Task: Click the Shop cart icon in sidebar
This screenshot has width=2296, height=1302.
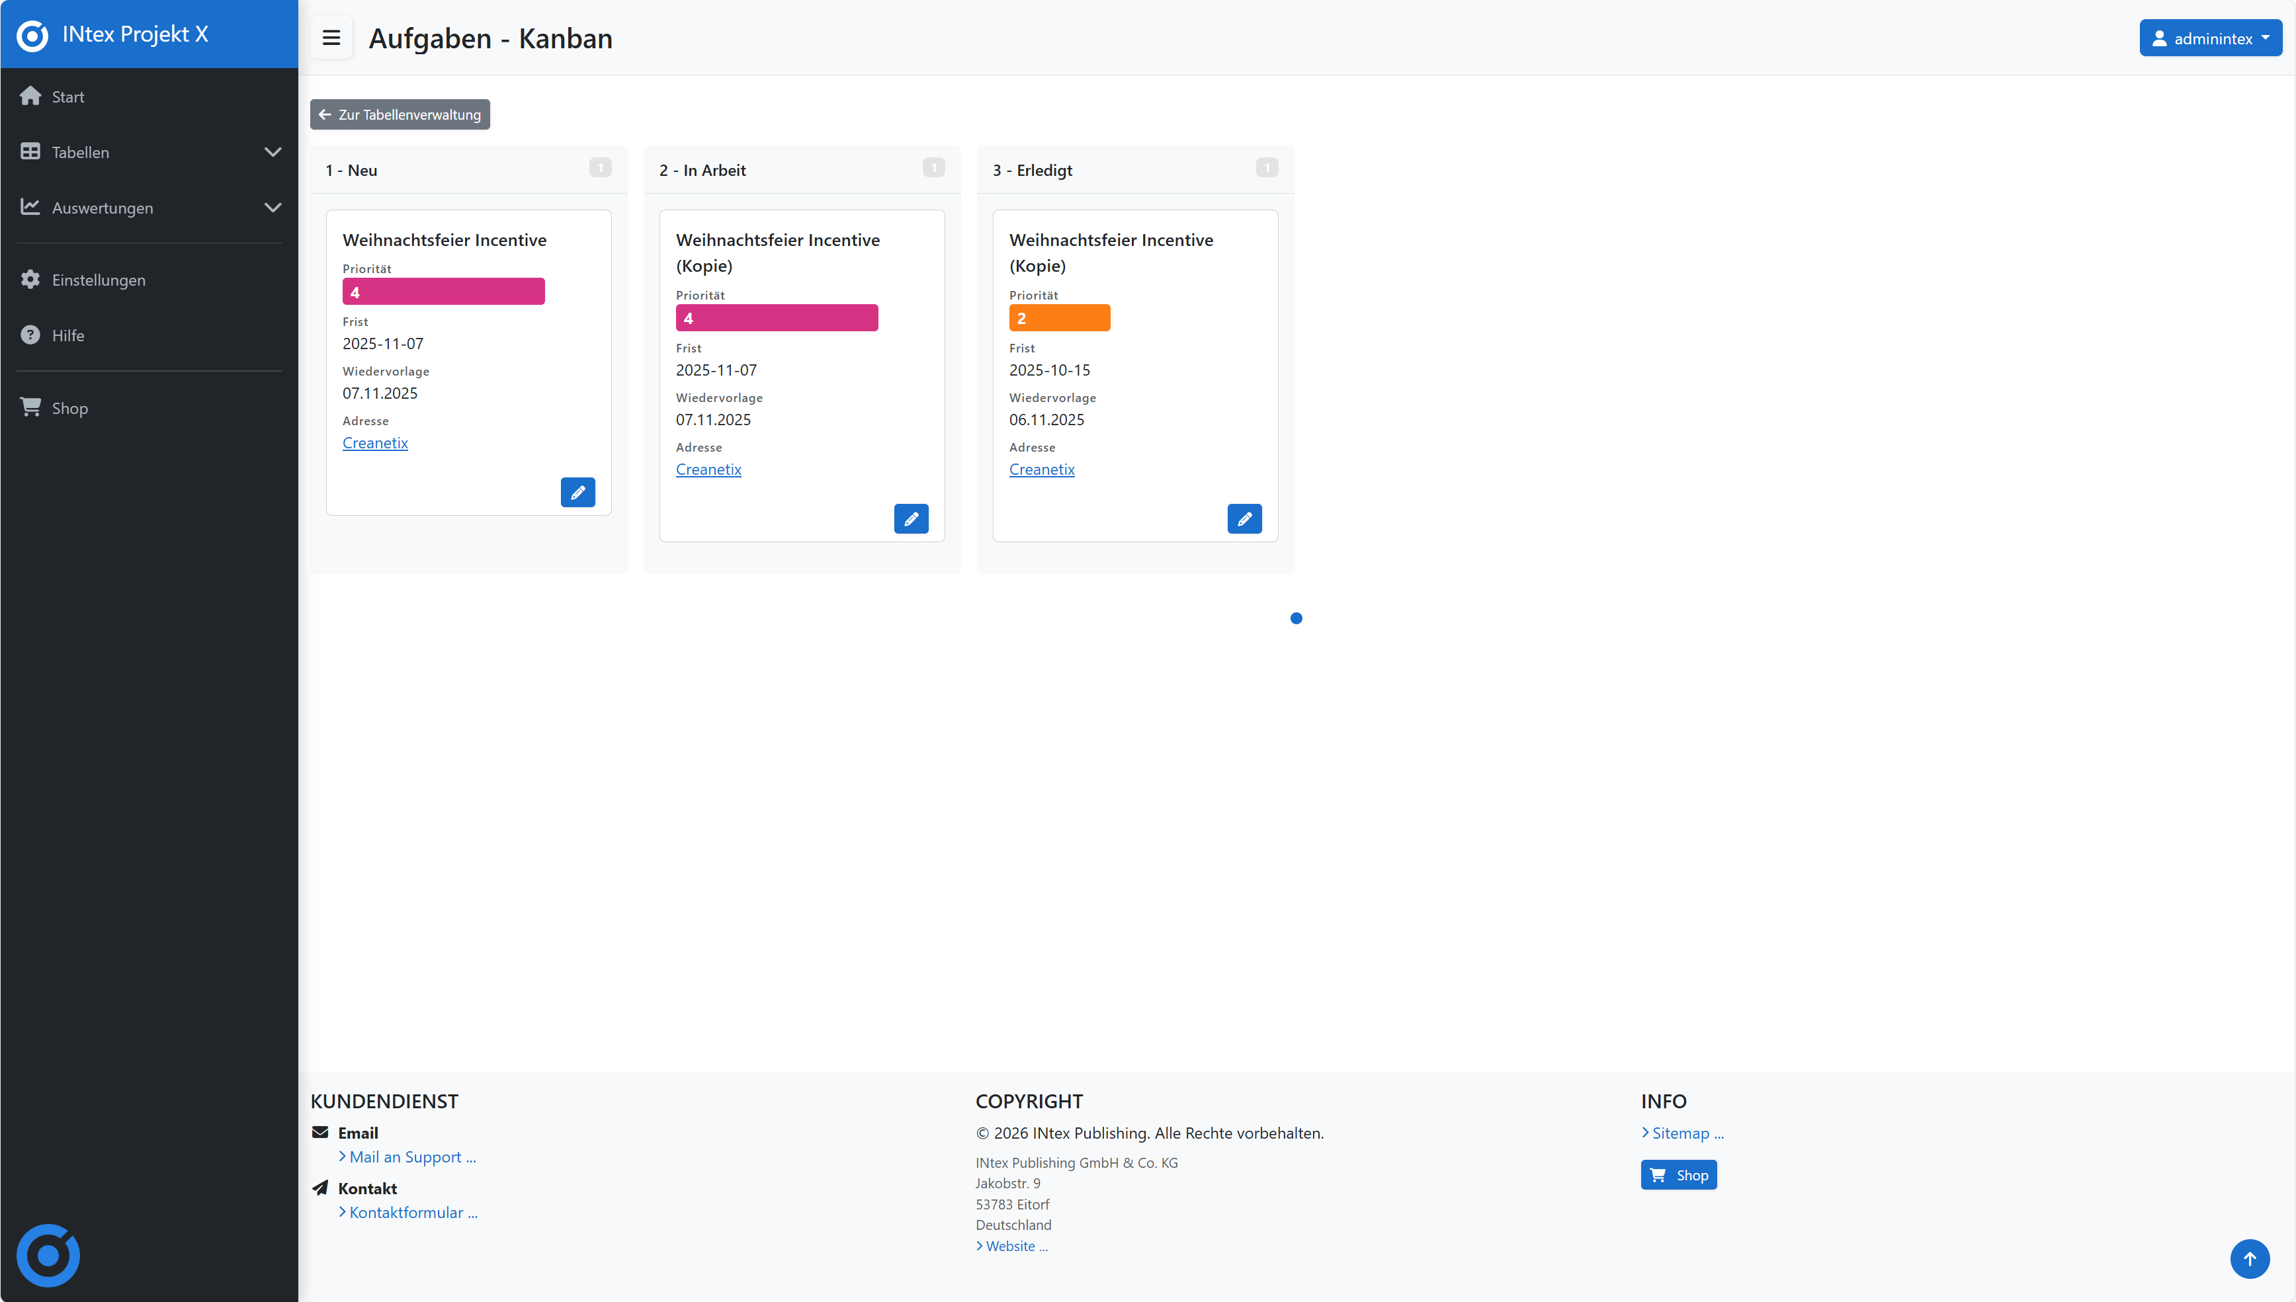Action: pos(30,408)
